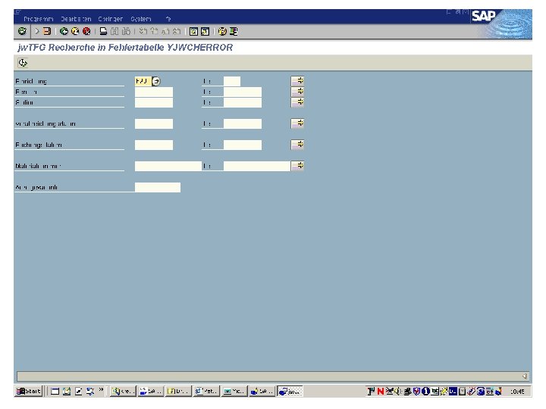The image size is (546, 409).
Task: Expand the command field arrow
Action: click(36, 31)
